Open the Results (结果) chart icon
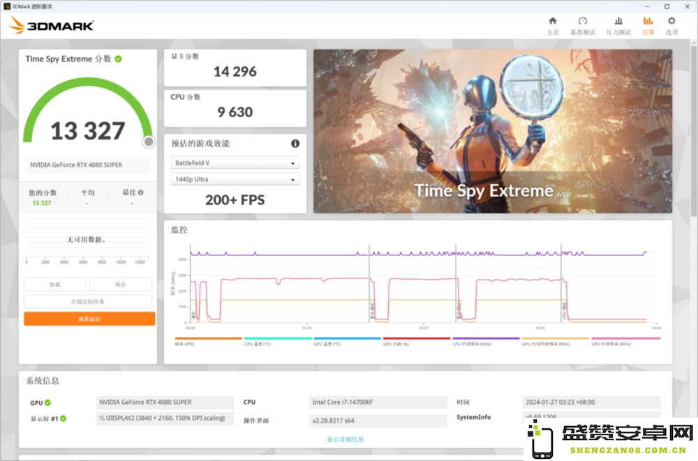 tap(648, 20)
